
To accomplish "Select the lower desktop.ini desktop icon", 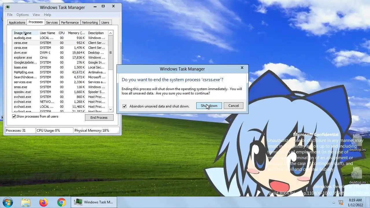I will pyautogui.click(x=357, y=176).
